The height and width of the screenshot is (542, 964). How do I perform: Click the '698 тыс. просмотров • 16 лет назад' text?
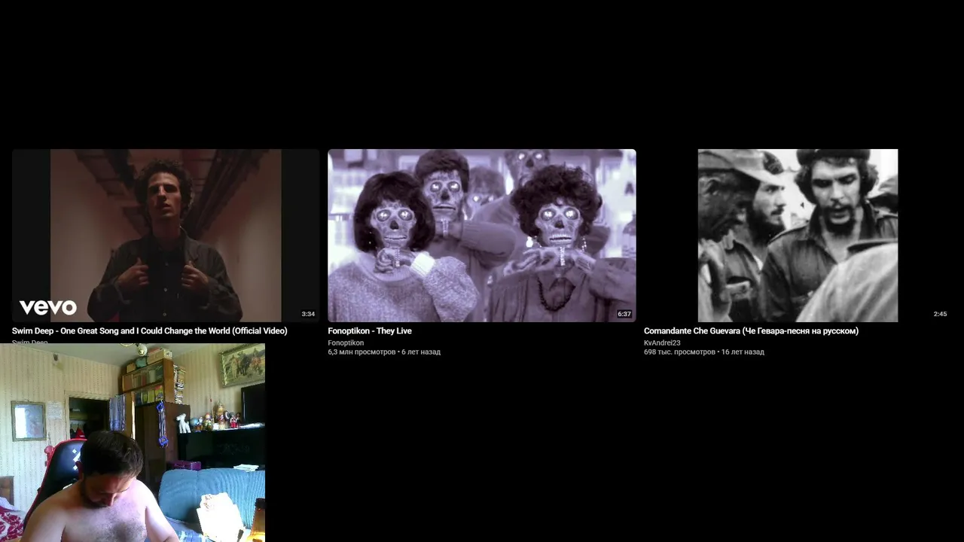pyautogui.click(x=704, y=352)
